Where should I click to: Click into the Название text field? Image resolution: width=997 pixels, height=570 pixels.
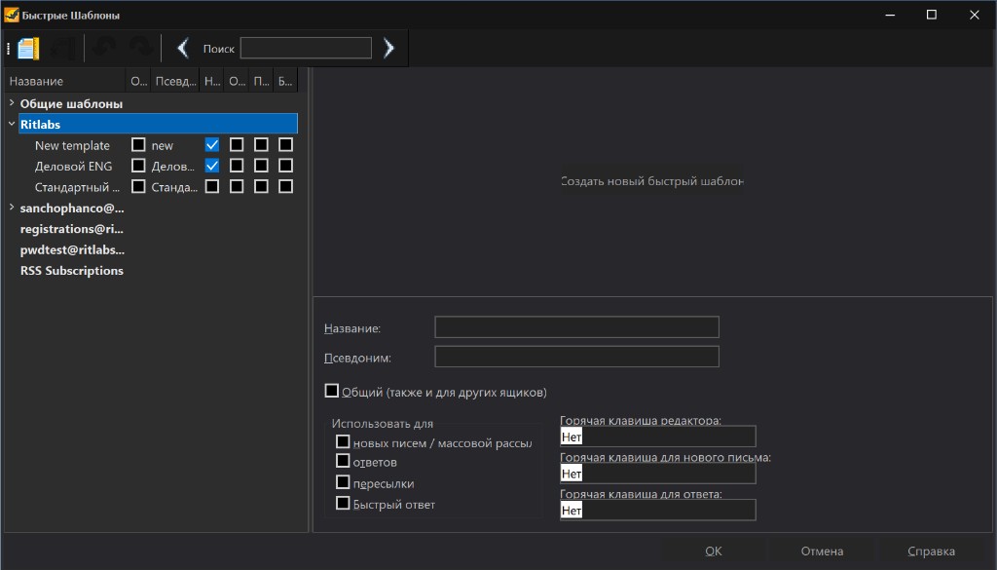(x=576, y=327)
